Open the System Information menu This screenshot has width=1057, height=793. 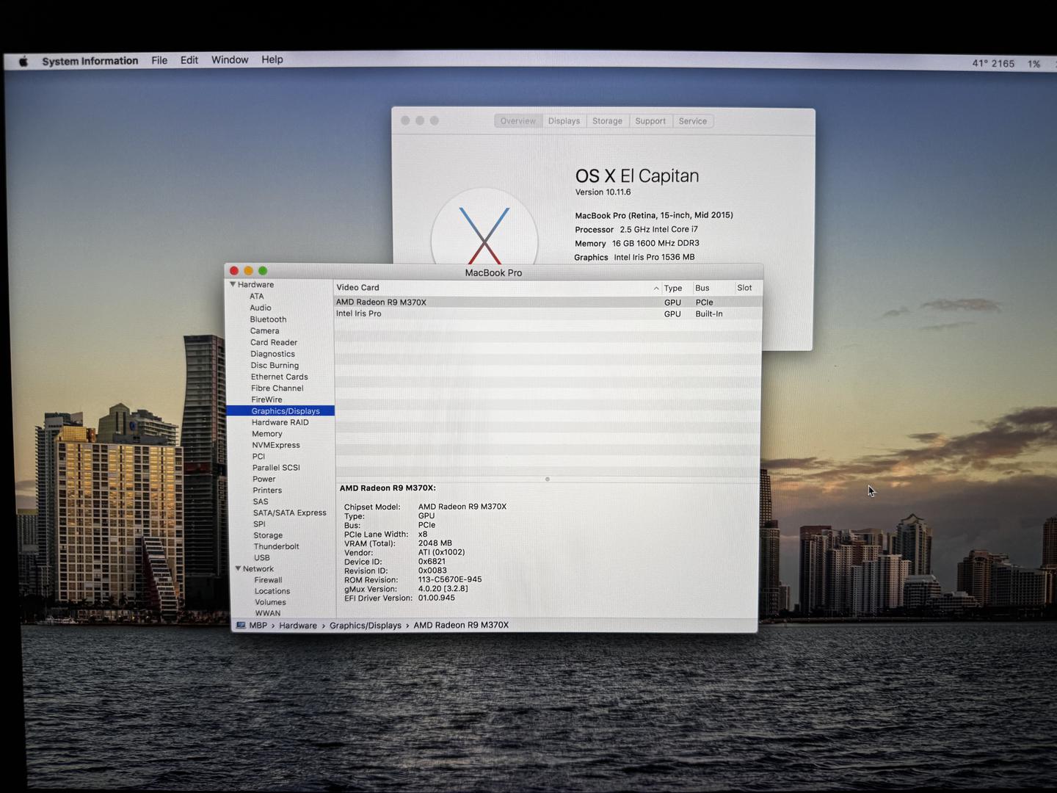tap(90, 61)
